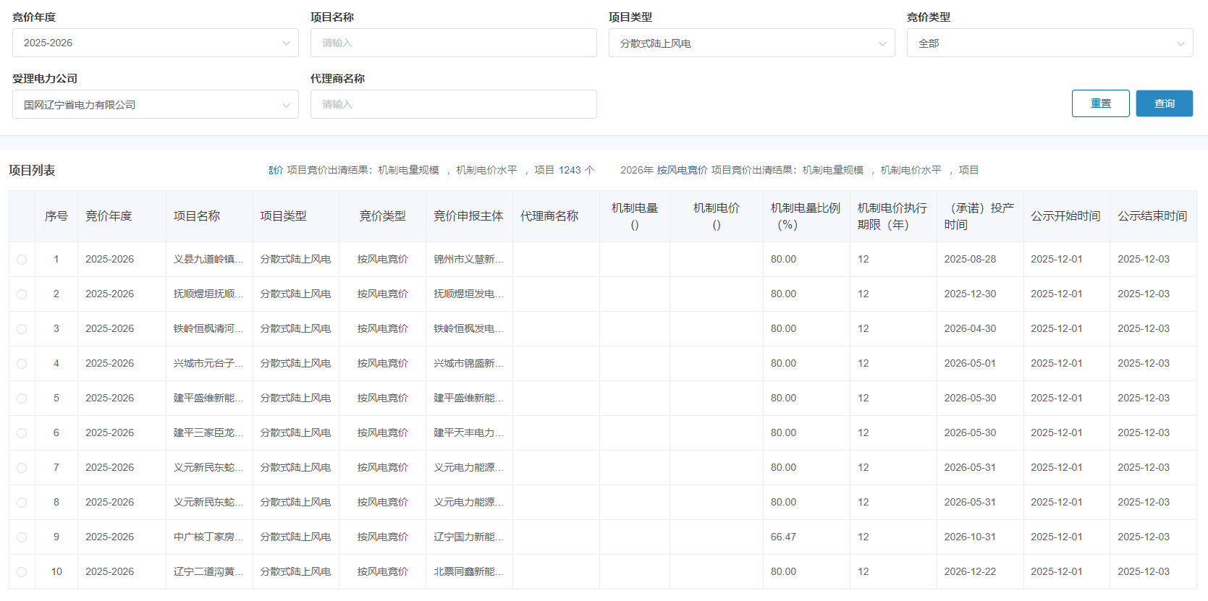Click the 2026-12-22 commissioning date
The width and height of the screenshot is (1208, 601).
tap(970, 572)
